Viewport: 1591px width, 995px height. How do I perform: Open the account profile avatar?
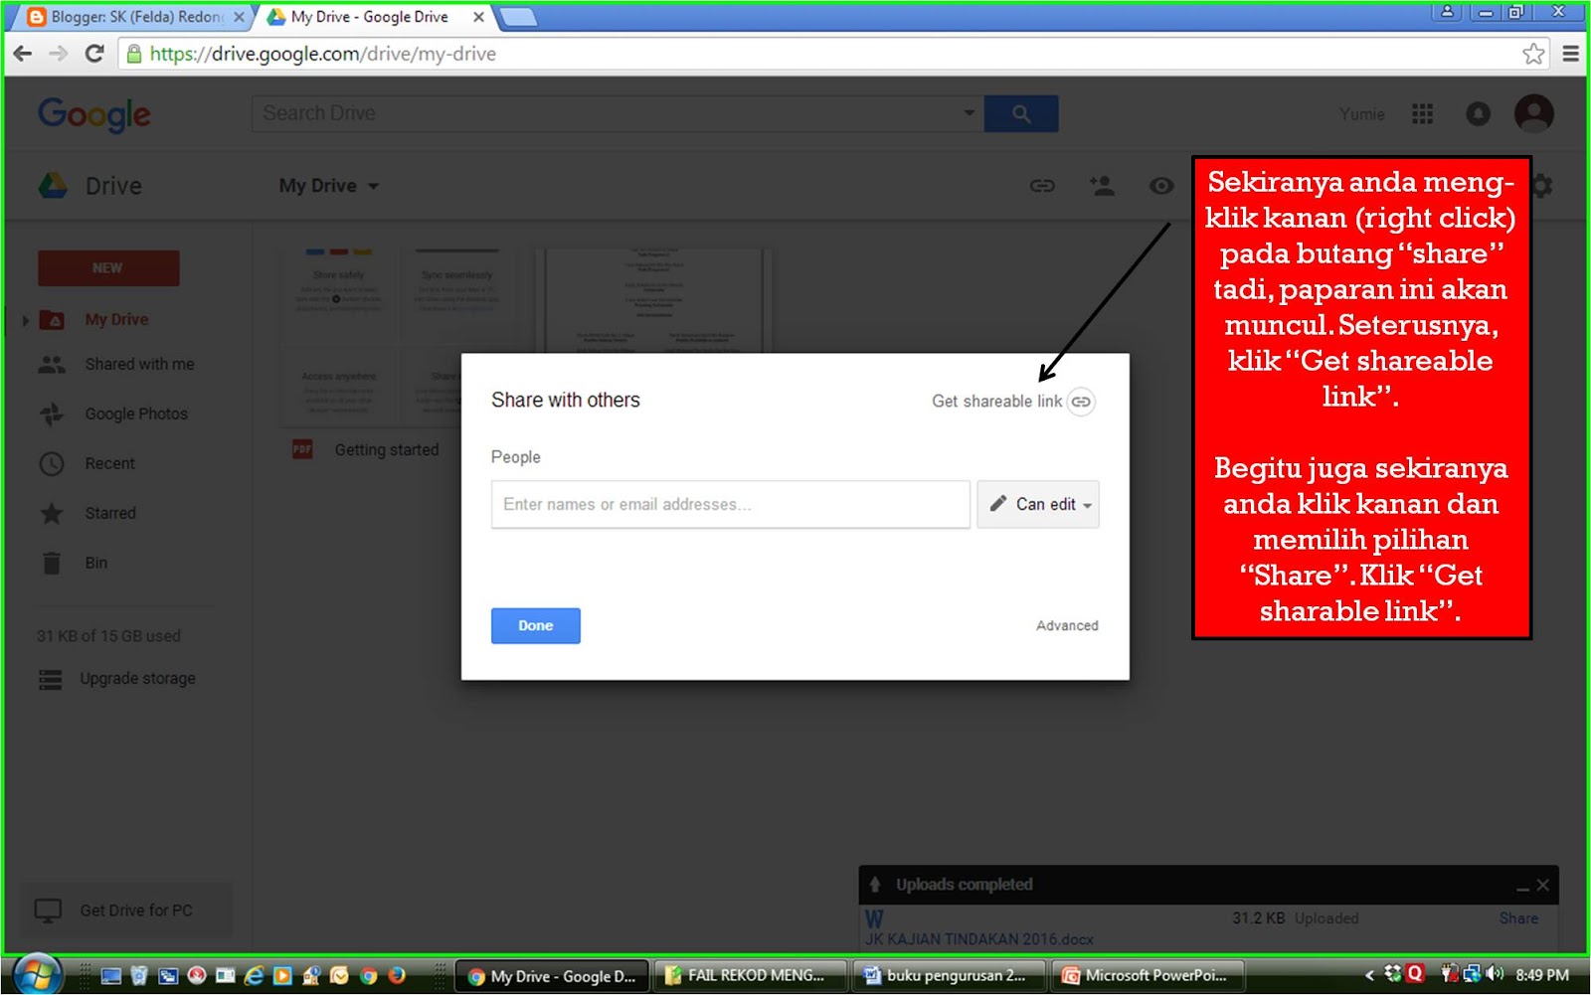[1534, 114]
